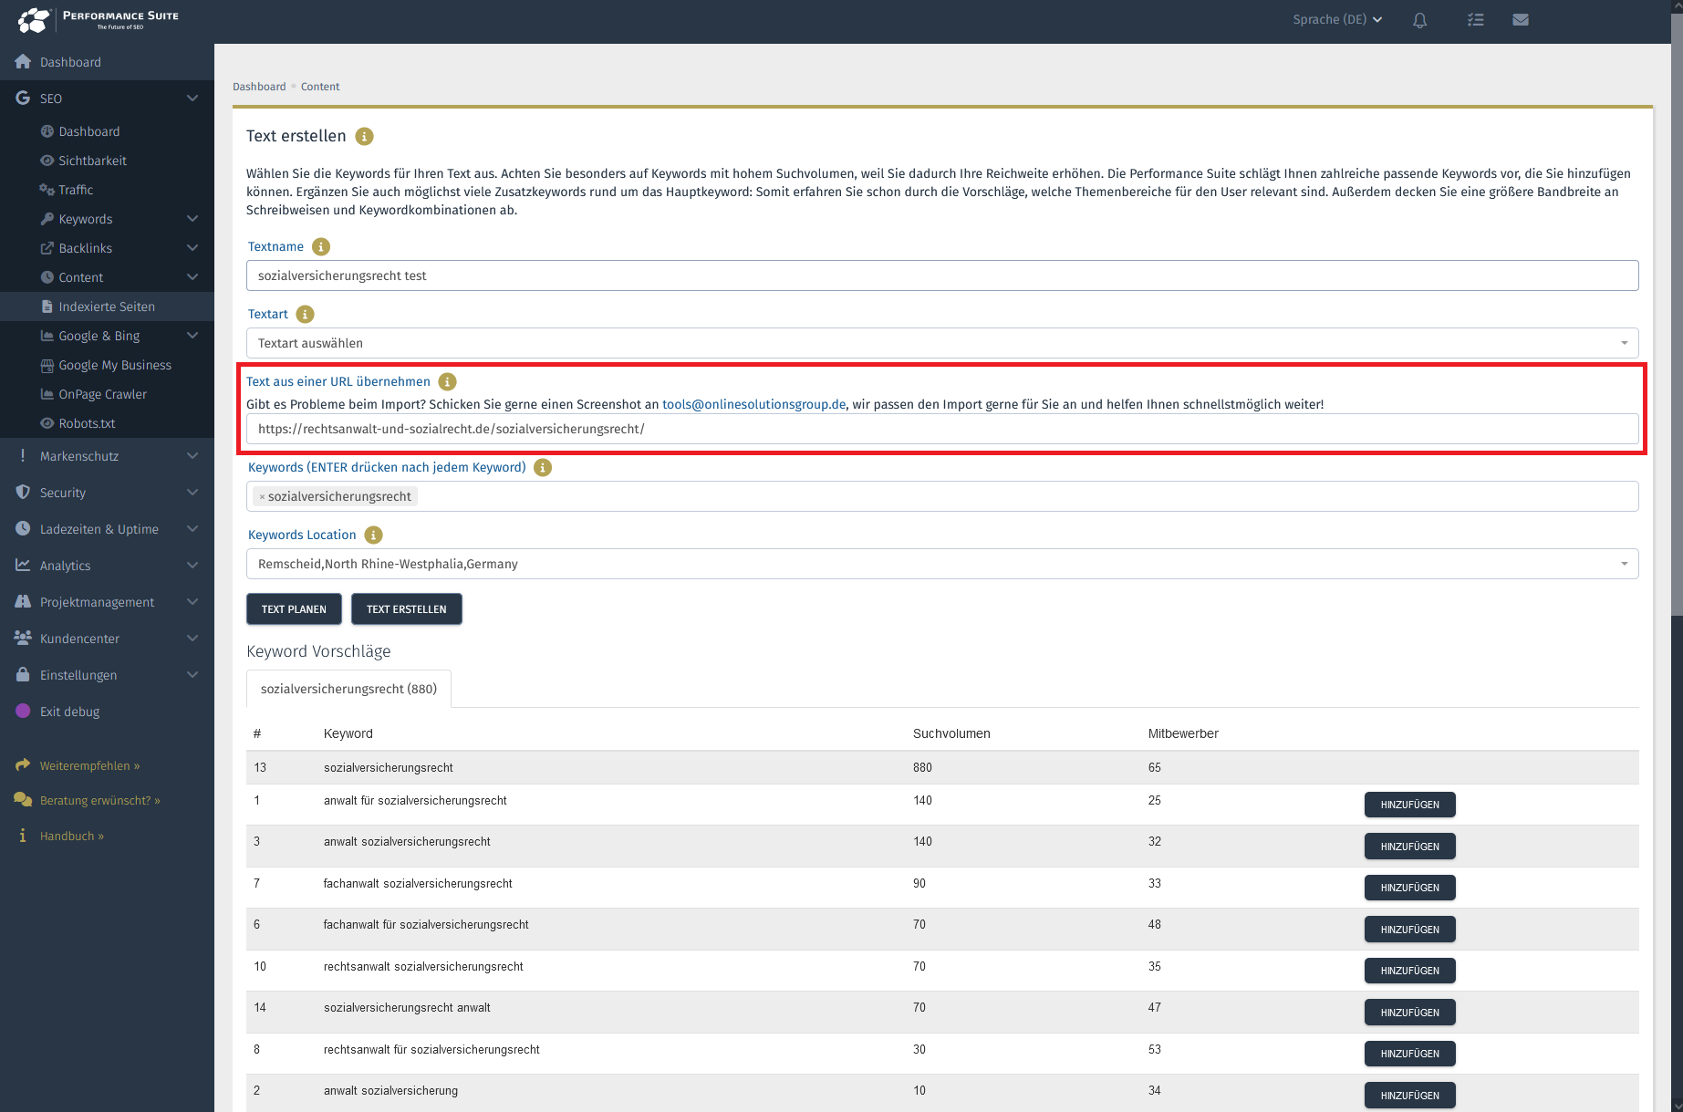The width and height of the screenshot is (1683, 1112).
Task: Open Robots.txt in sidebar
Action: [x=87, y=423]
